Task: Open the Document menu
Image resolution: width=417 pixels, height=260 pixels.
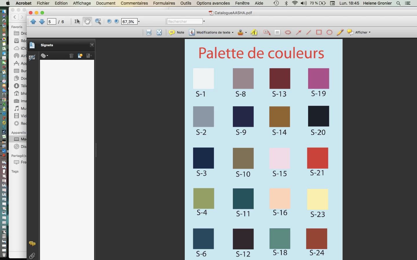Action: point(106,3)
